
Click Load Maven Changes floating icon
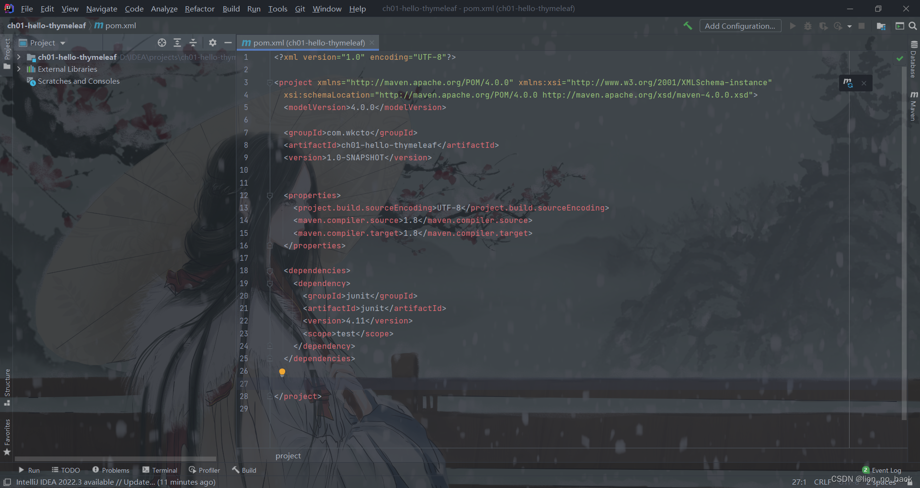click(x=848, y=83)
